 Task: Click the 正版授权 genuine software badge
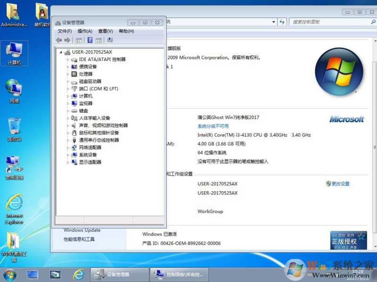tap(348, 240)
